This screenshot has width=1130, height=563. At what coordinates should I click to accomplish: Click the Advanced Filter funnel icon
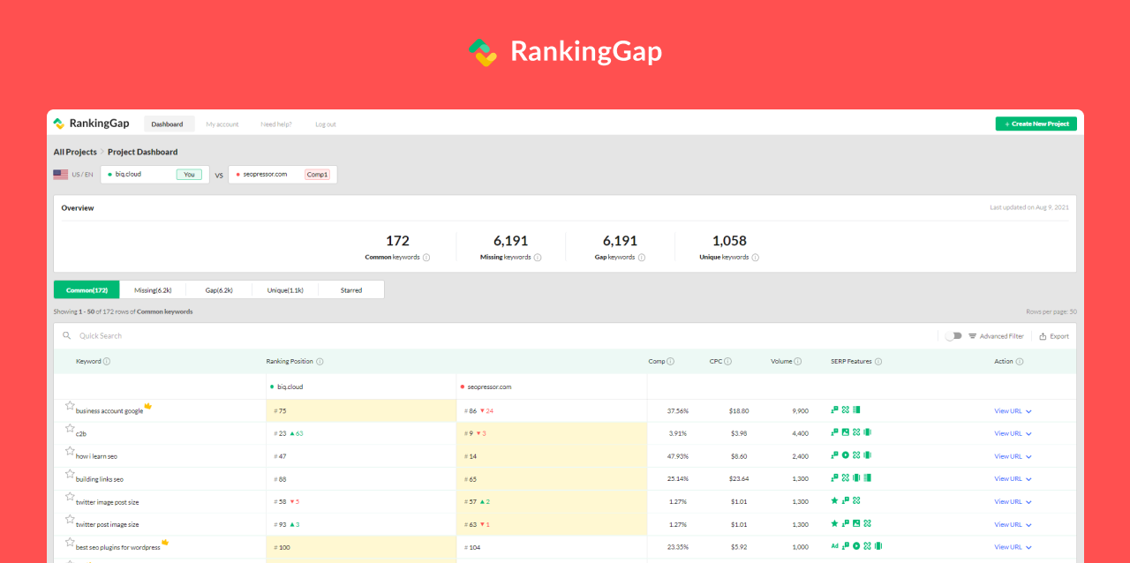pos(972,336)
